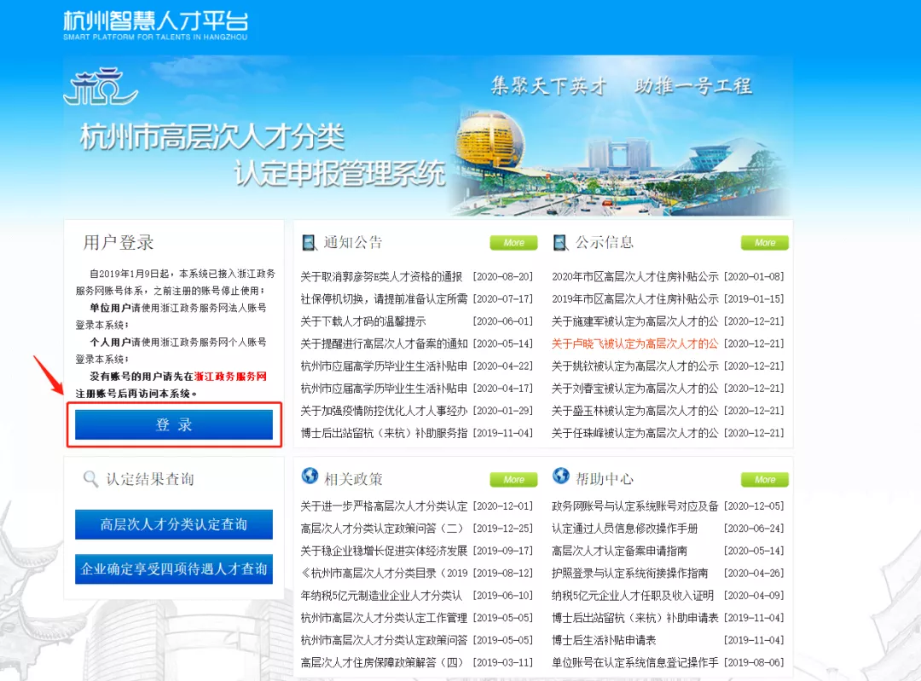
Task: Open help 护照登录与认定系统衔接操作指南
Action: (629, 573)
